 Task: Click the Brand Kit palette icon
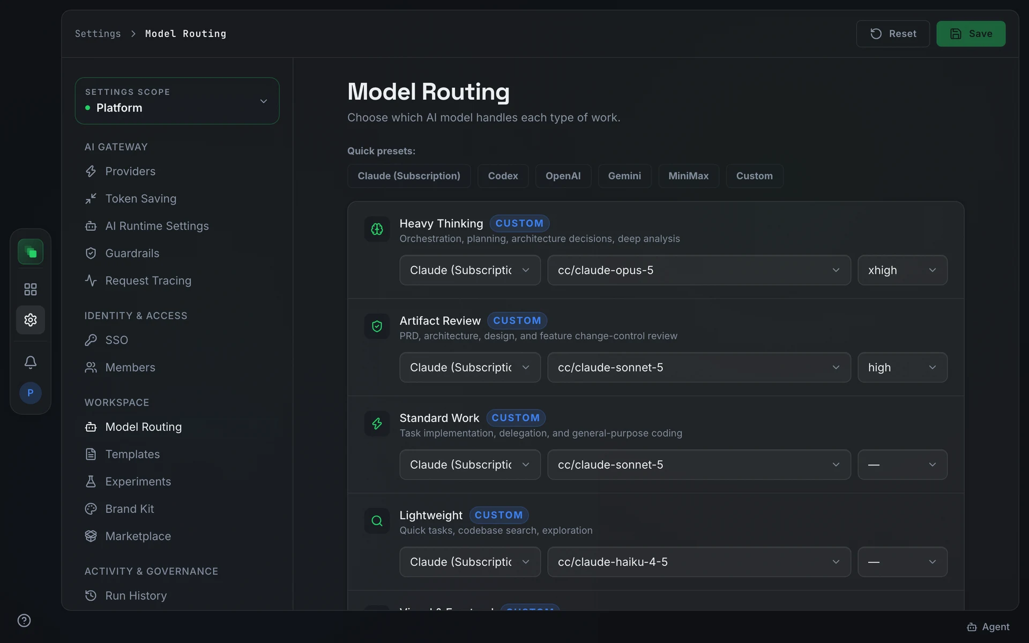pos(91,509)
